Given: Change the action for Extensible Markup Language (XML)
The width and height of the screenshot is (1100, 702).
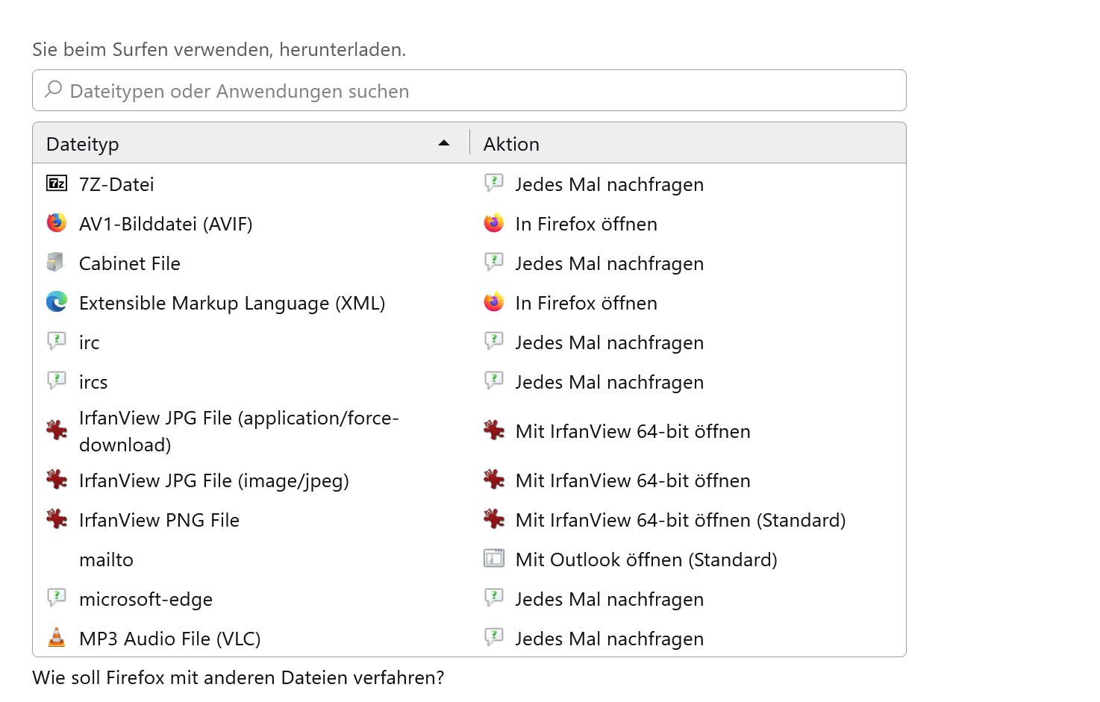Looking at the screenshot, I should tap(586, 303).
